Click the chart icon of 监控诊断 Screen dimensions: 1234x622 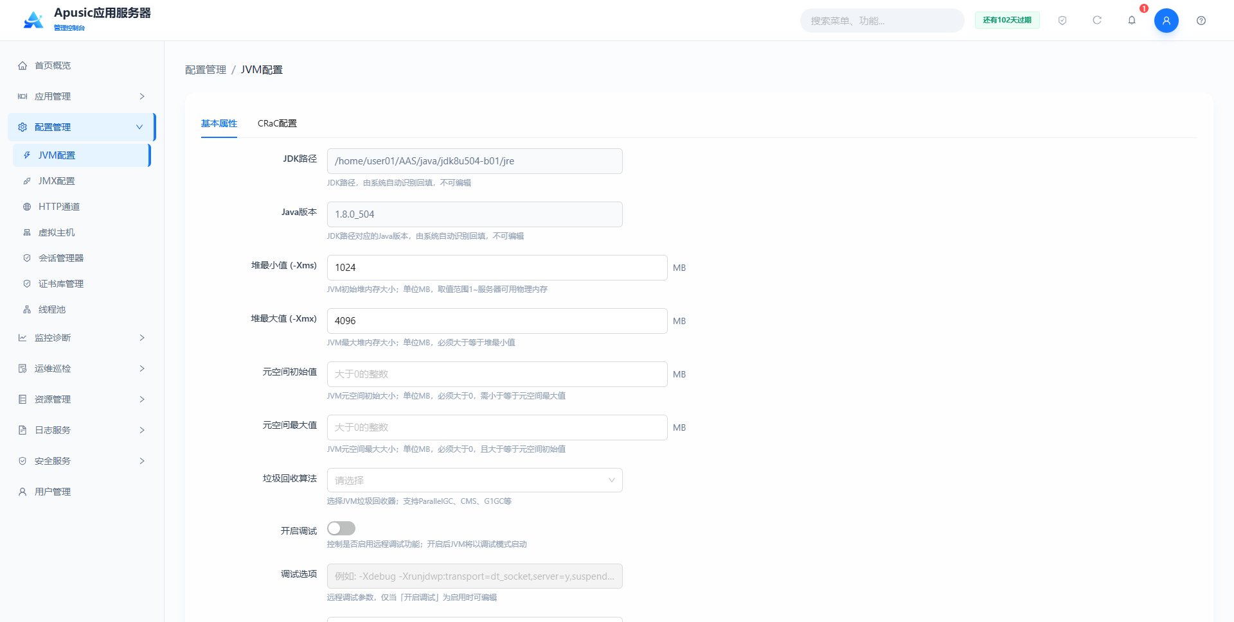[22, 338]
